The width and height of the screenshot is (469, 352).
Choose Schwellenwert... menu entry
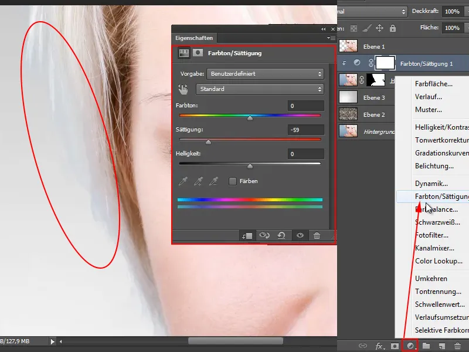440,304
